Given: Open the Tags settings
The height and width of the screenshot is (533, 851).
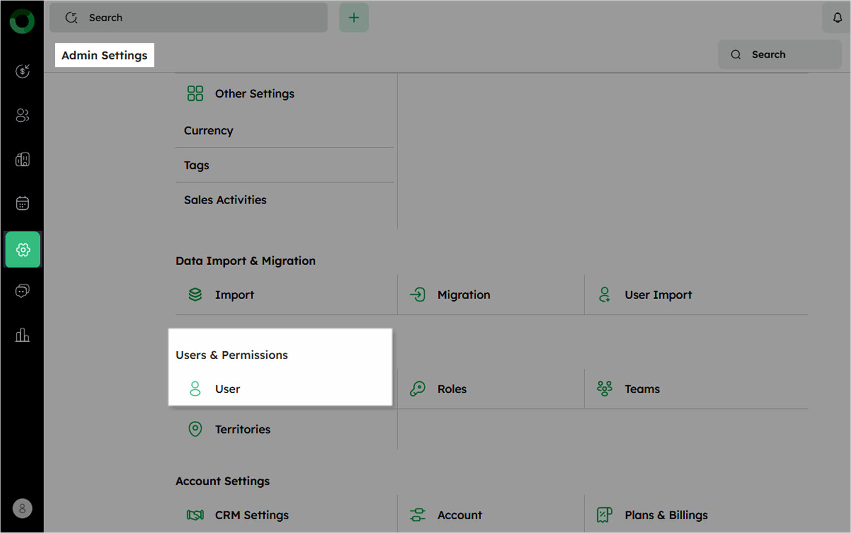Looking at the screenshot, I should [197, 165].
